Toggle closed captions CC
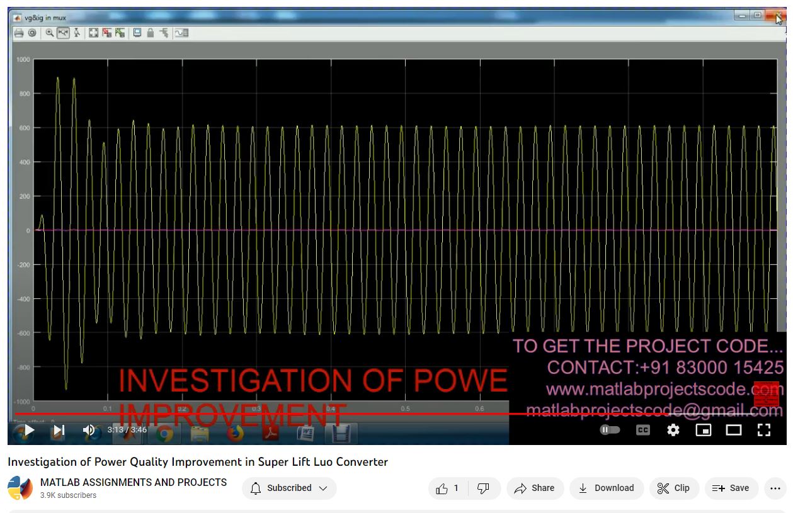Image resolution: width=793 pixels, height=513 pixels. point(642,430)
